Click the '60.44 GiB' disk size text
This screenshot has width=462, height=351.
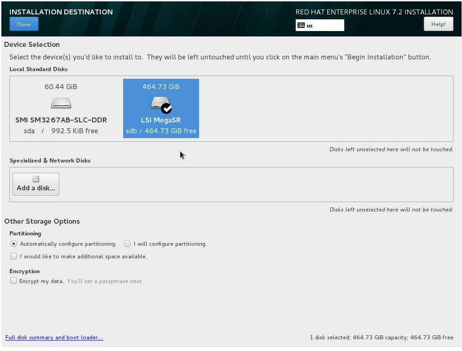tap(61, 87)
